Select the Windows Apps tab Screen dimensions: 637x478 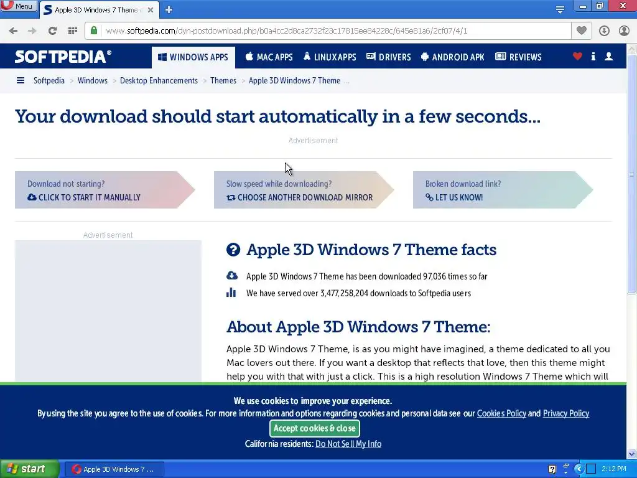point(193,57)
